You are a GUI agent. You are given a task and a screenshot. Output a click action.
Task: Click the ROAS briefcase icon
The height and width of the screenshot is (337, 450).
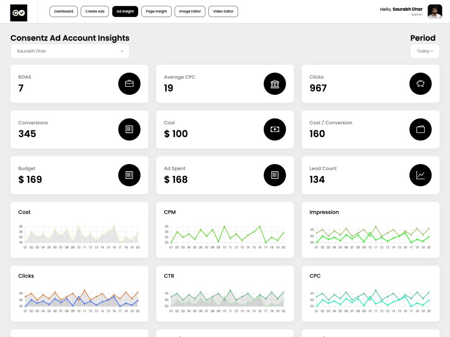129,84
